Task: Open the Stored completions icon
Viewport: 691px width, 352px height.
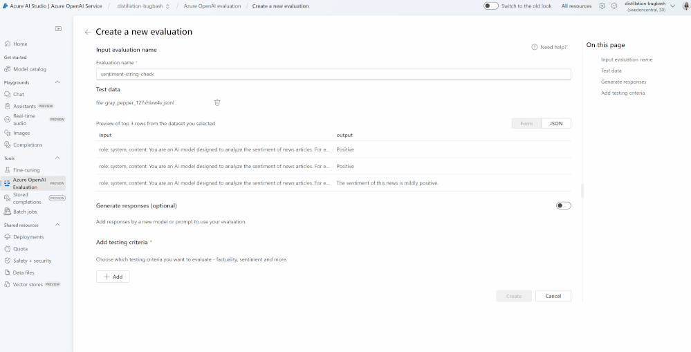Action: (x=7, y=198)
